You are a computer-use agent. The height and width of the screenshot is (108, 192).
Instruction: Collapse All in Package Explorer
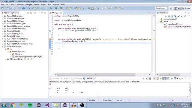[28, 13]
